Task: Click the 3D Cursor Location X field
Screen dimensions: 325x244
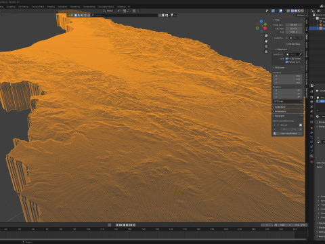Action: pos(287,76)
